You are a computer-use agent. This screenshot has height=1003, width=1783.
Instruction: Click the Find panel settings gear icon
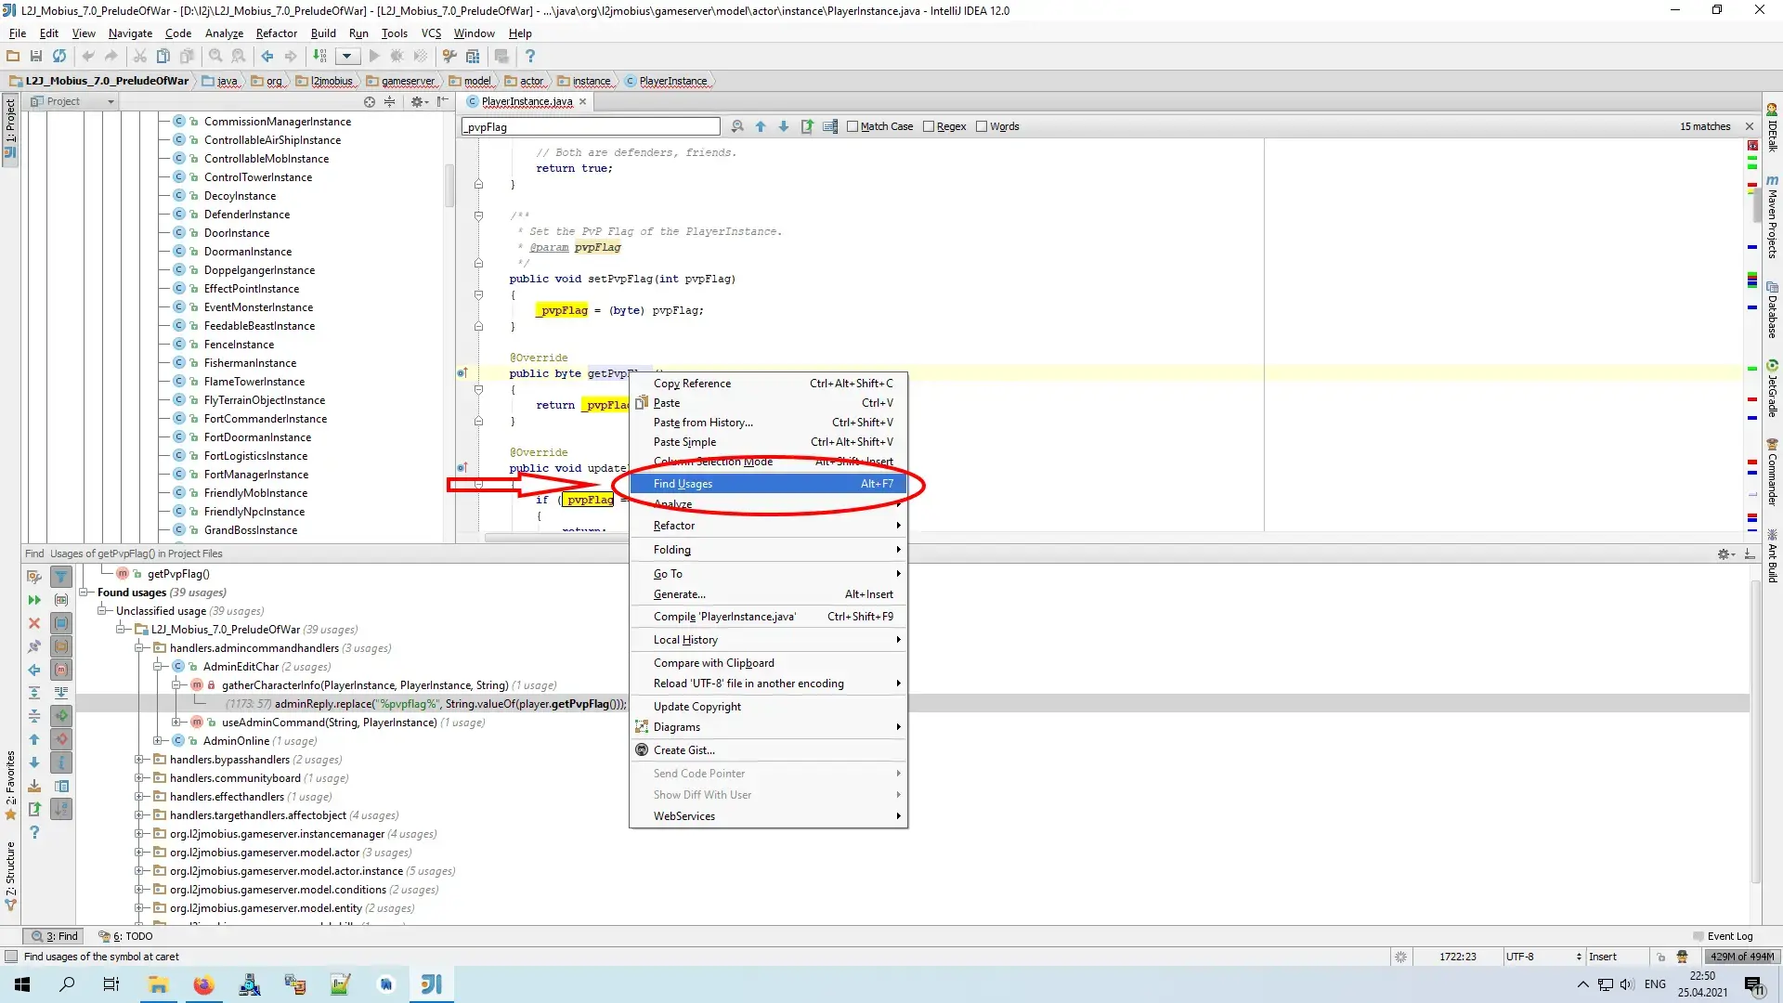(x=1725, y=554)
